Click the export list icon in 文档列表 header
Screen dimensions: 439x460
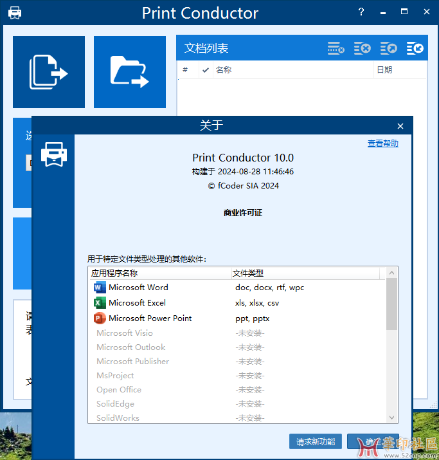click(389, 48)
